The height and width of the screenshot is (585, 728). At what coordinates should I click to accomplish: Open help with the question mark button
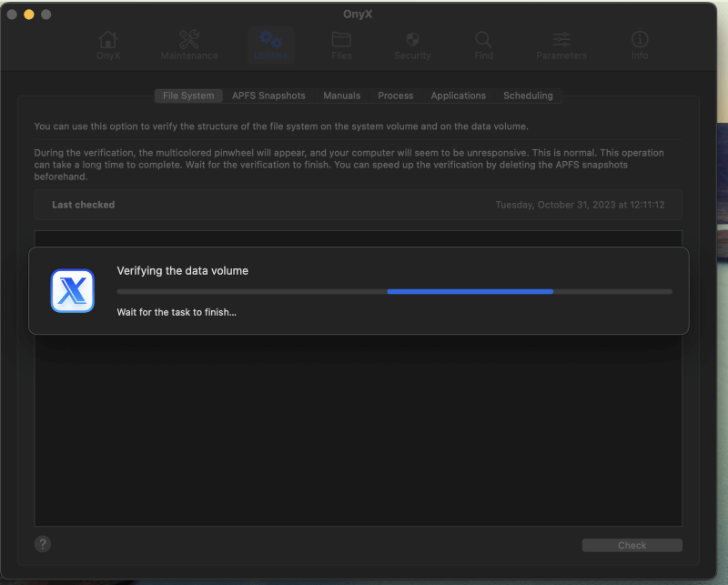43,544
